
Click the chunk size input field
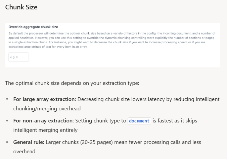click(19, 57)
